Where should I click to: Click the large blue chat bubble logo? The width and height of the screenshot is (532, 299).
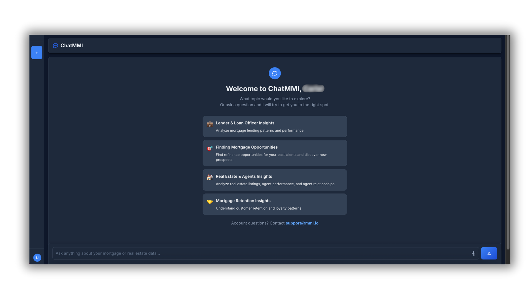click(x=275, y=73)
